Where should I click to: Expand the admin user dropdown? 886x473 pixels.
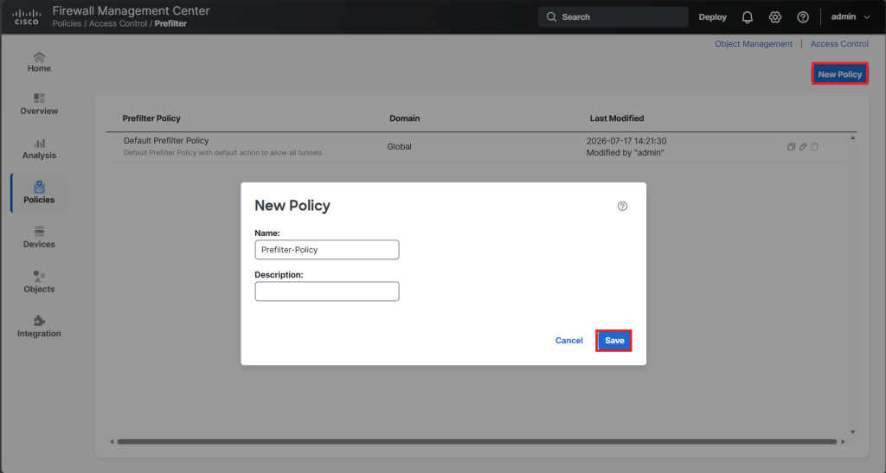[x=850, y=17]
